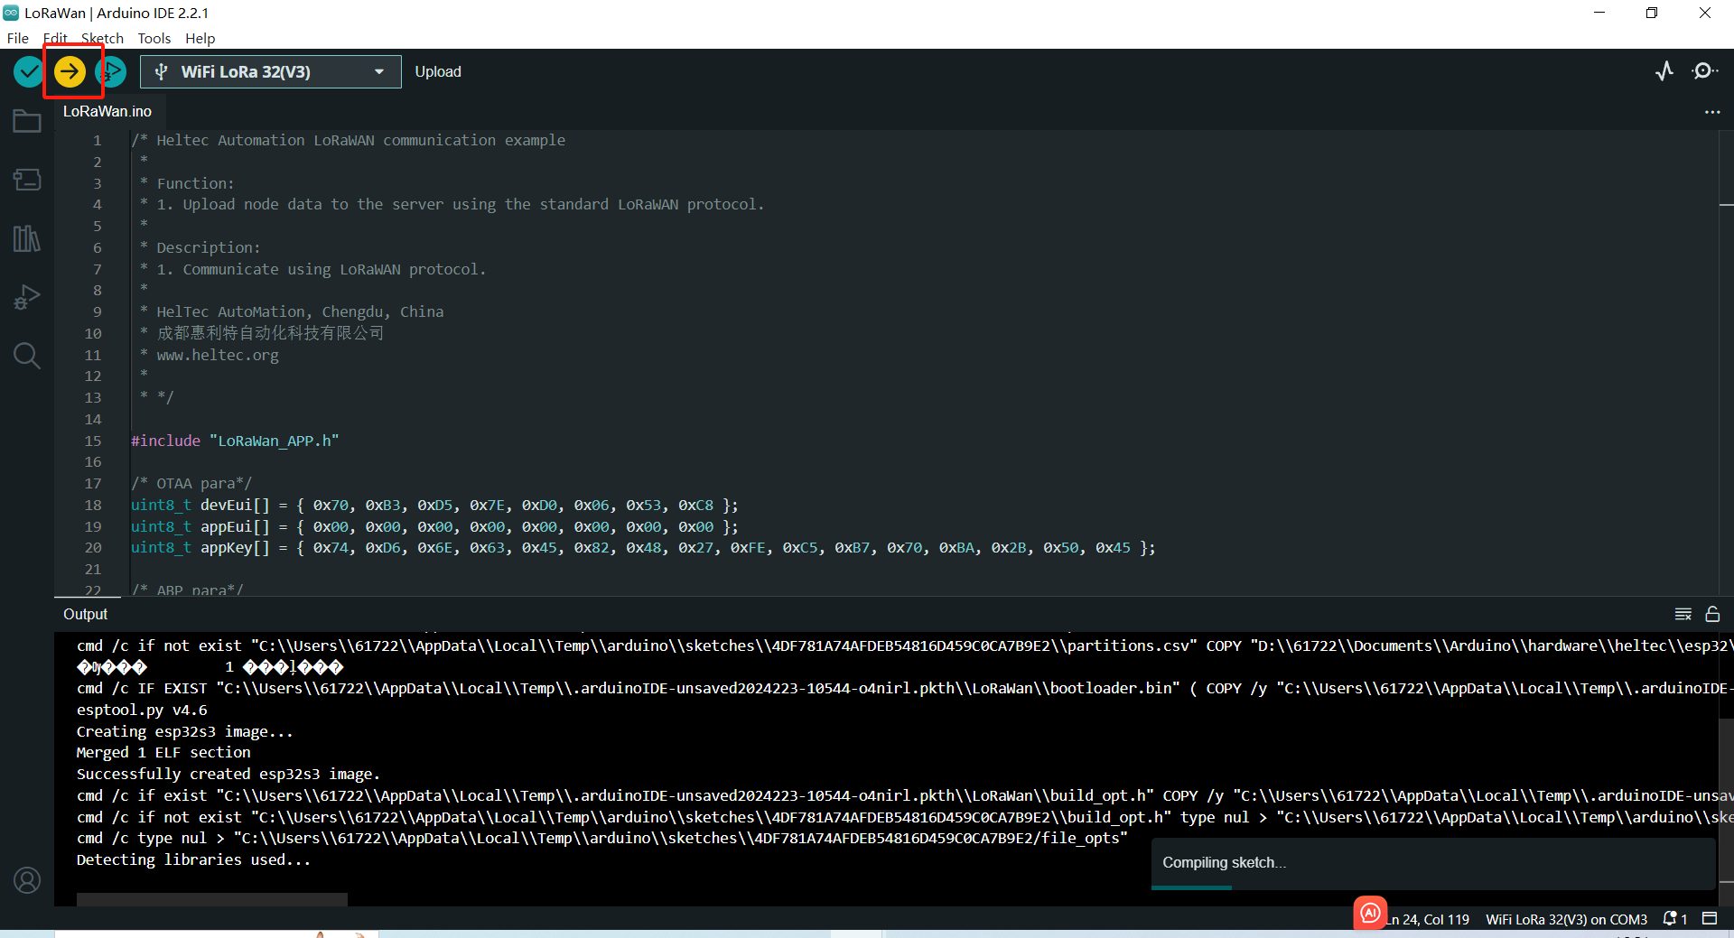Open the Search magnifier in sidebar
Viewport: 1734px width, 938px height.
tap(27, 356)
